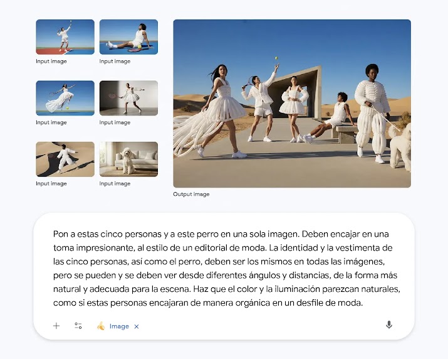The height and width of the screenshot is (359, 448).
Task: Click "Input image" caption under tennis serve thumbnail
Action: coord(51,62)
